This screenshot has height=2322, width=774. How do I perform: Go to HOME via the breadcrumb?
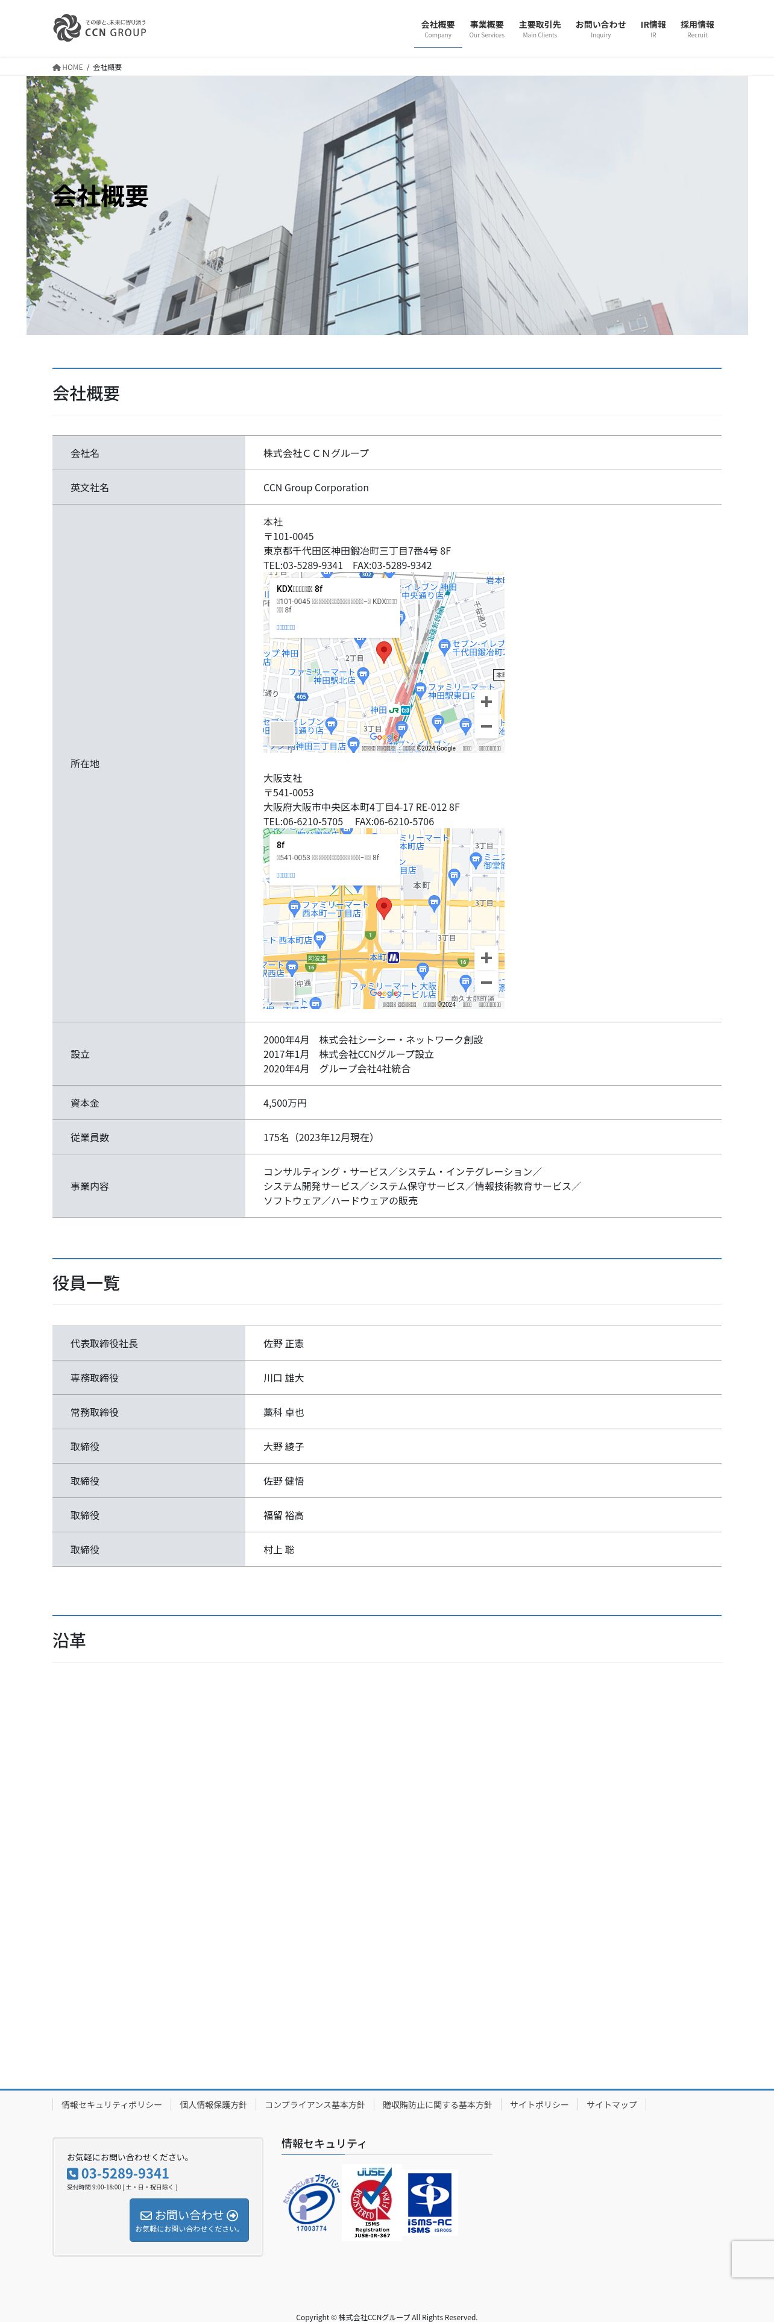[68, 68]
